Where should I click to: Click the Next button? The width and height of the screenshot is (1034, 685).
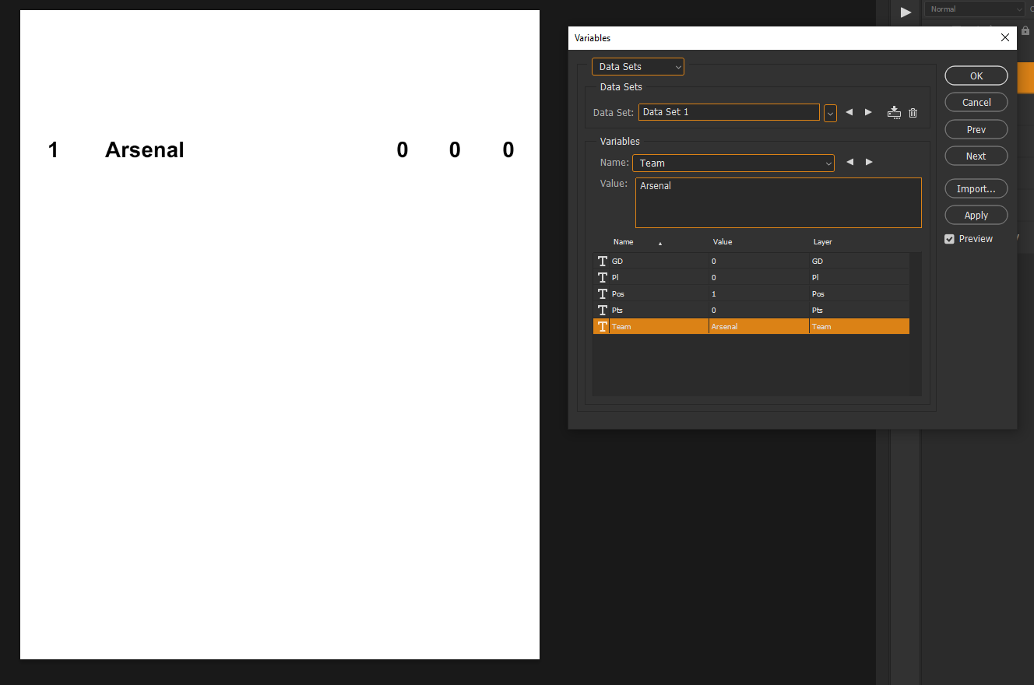[x=976, y=156]
